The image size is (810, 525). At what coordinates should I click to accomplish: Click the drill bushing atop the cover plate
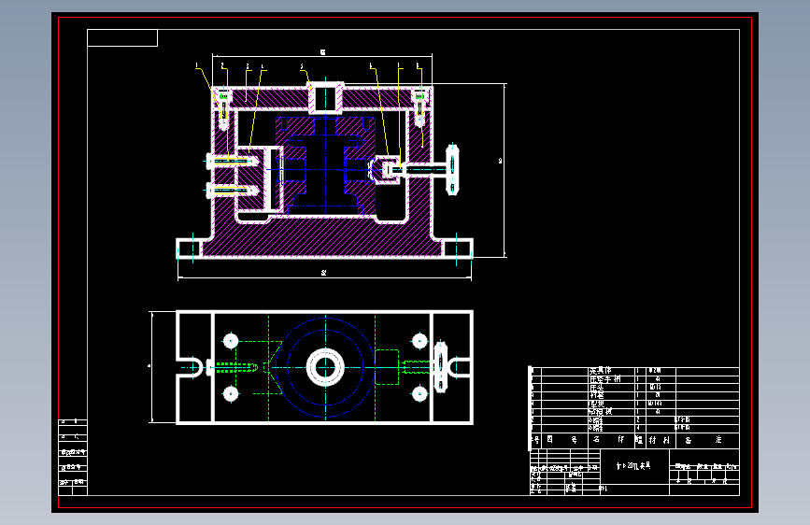point(326,97)
